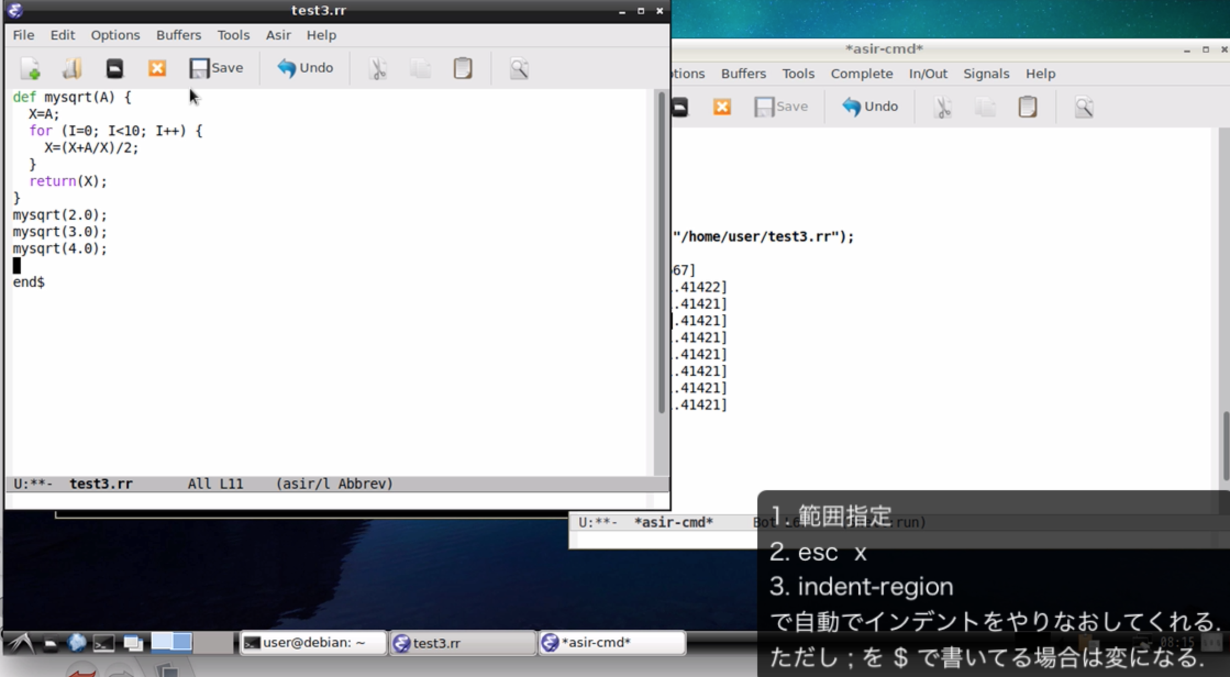Click the 'X=(X+A/X)/2;' line
The height and width of the screenshot is (677, 1230).
(91, 148)
